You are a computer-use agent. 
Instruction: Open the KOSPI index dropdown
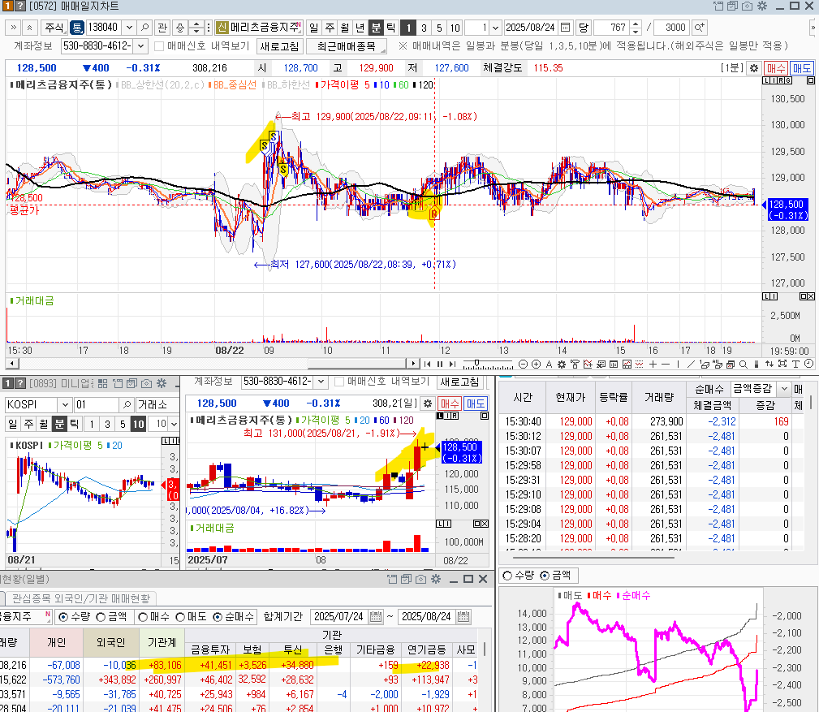pyautogui.click(x=65, y=404)
